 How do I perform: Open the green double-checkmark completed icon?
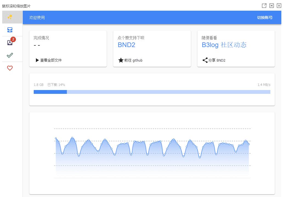pyautogui.click(x=10, y=55)
